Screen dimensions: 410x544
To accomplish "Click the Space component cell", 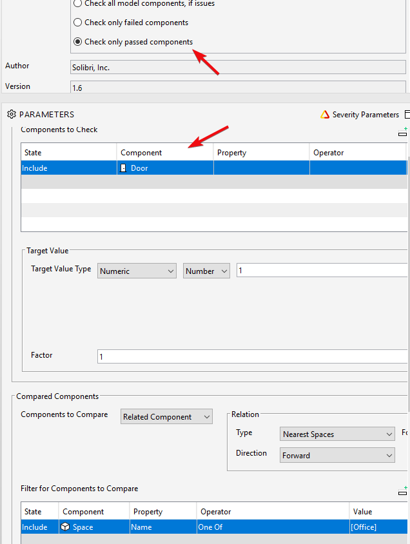I will [94, 527].
